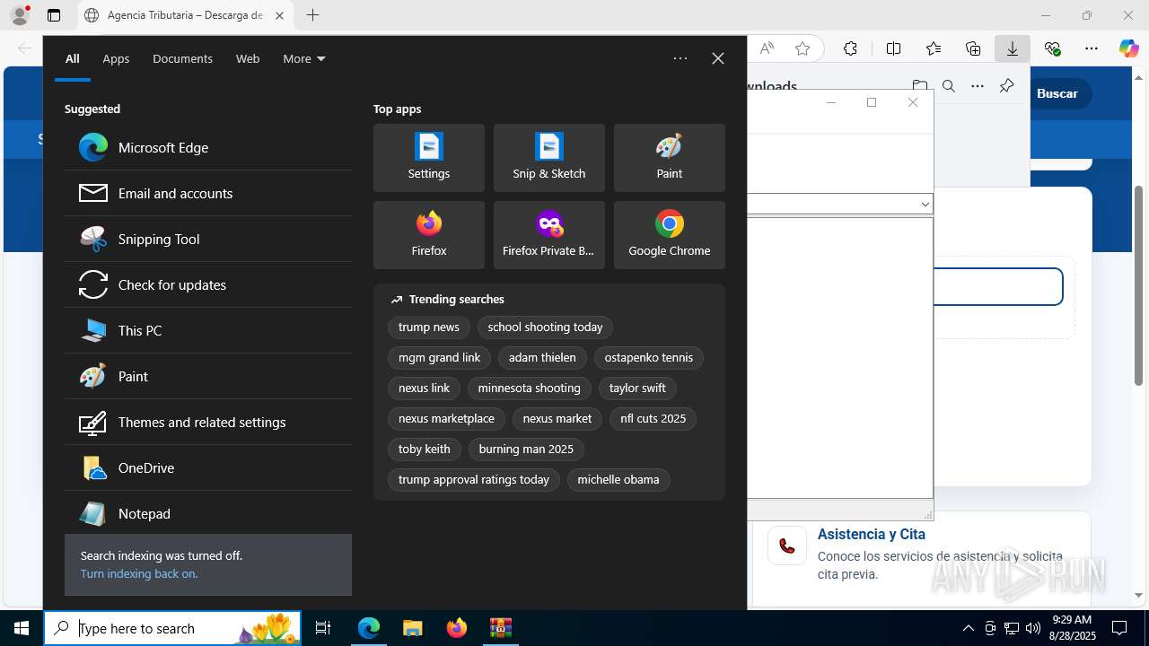Open This PC from suggestions

point(208,330)
